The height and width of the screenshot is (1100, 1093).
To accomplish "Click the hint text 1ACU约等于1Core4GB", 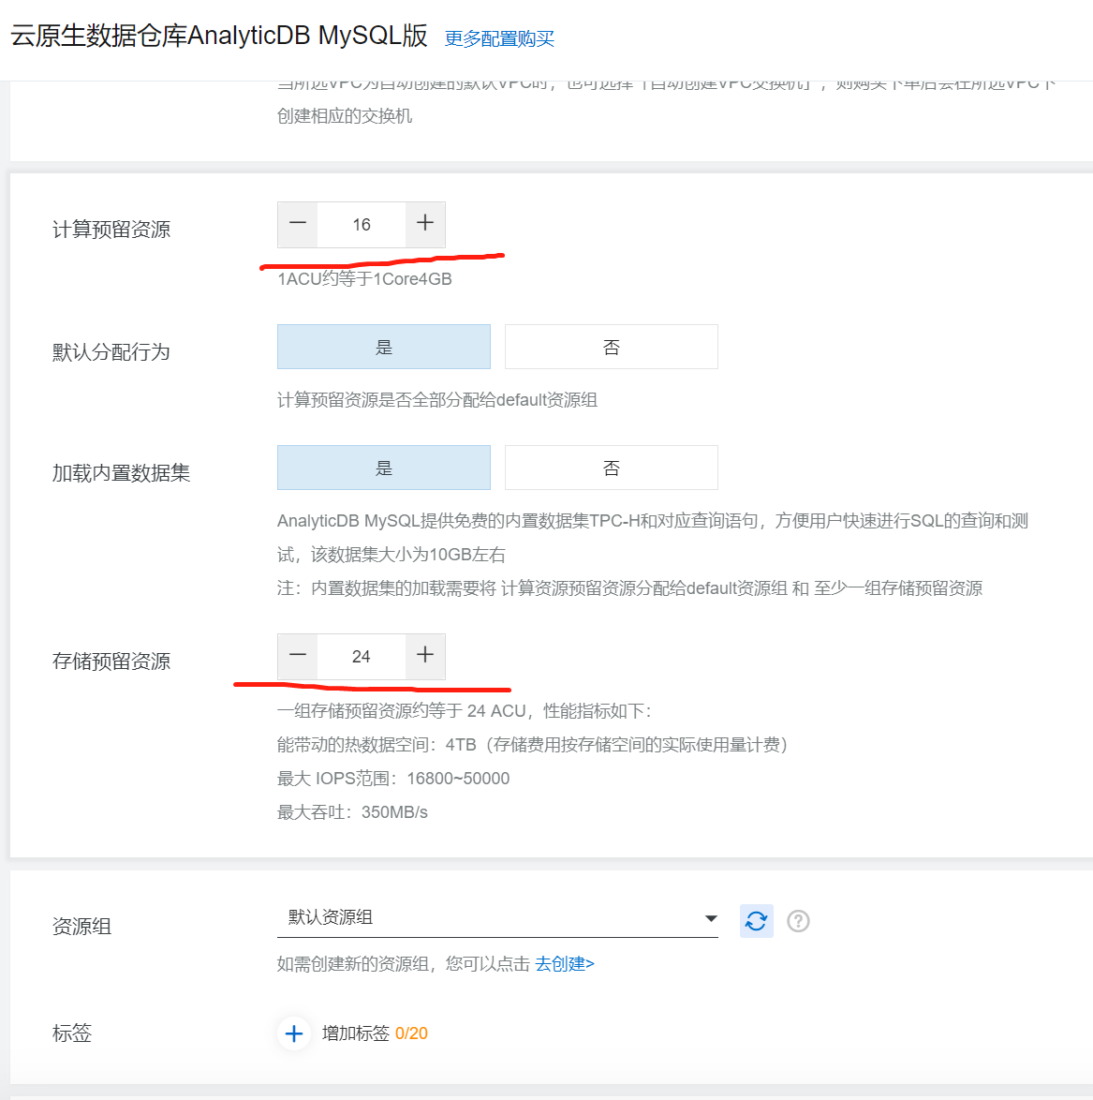I will [364, 279].
